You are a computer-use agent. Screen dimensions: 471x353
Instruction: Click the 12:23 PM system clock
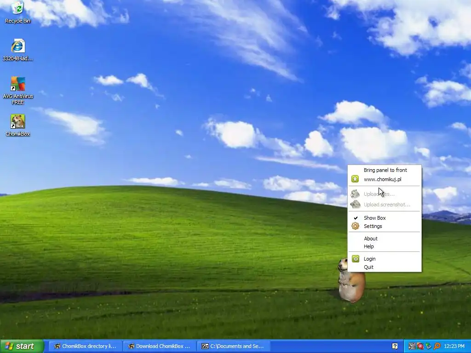[x=454, y=346]
